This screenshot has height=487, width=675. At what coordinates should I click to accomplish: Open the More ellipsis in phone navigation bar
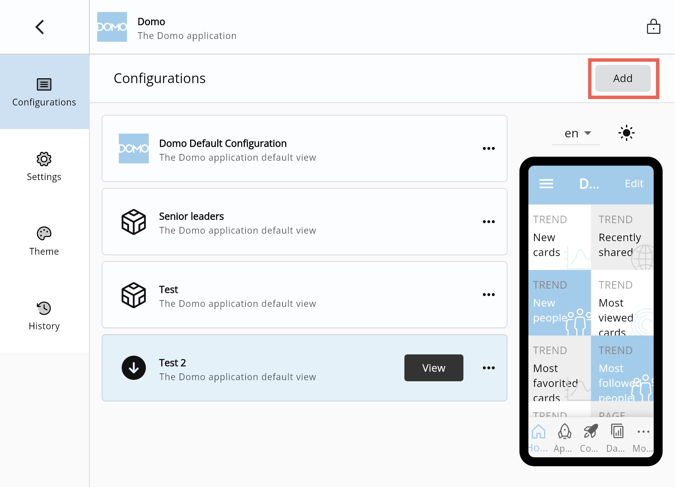click(643, 432)
